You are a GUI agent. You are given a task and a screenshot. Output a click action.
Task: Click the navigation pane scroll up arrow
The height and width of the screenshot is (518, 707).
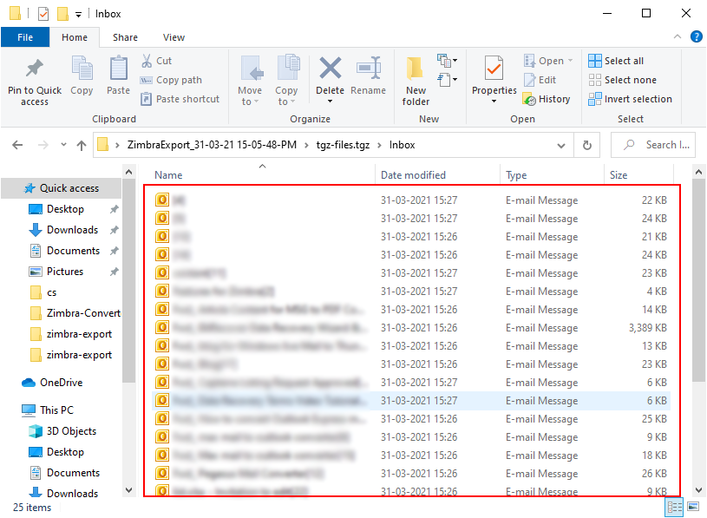[x=128, y=172]
